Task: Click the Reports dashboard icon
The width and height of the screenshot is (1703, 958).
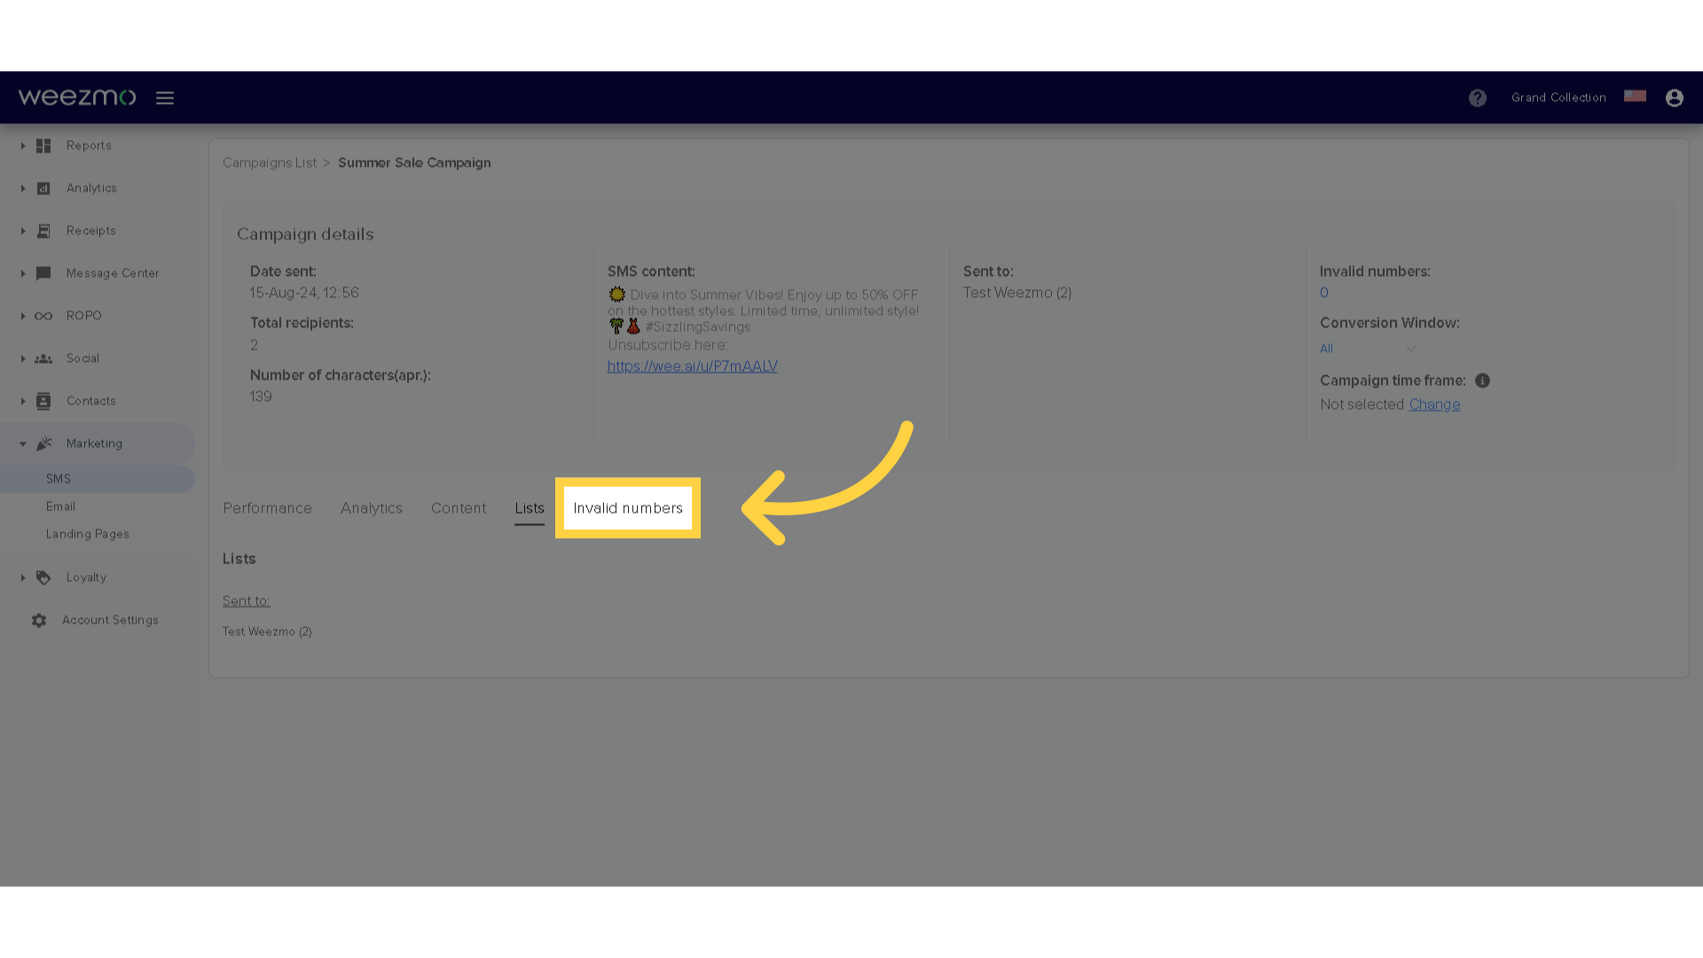Action: coord(43,145)
